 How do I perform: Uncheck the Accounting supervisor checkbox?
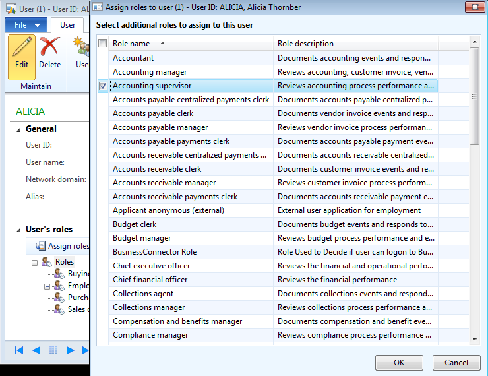point(103,86)
